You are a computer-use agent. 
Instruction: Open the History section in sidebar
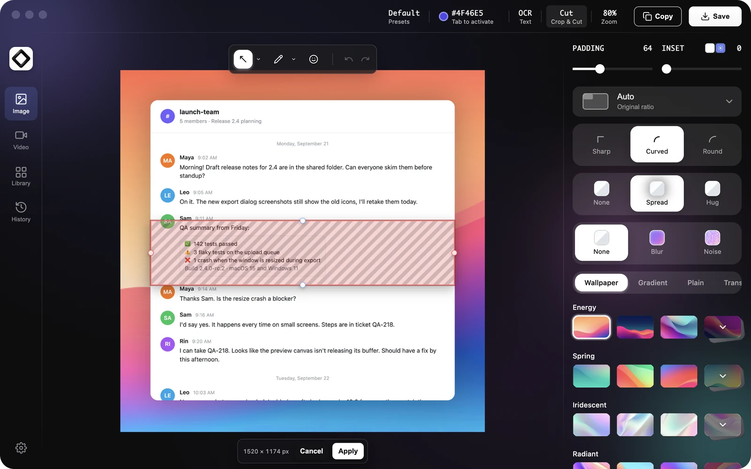coord(21,212)
